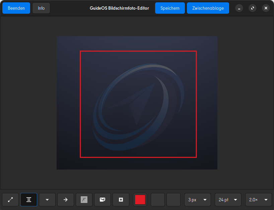Screen dimensions: 274x210
Task: Click the diagonal resize arrow tool
Action: 10,200
